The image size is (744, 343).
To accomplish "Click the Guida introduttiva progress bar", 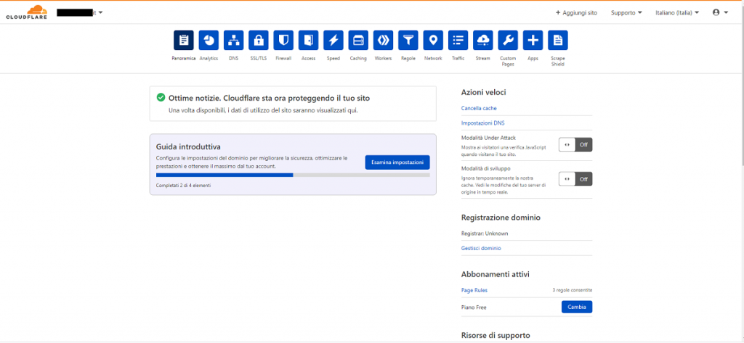I will (x=293, y=175).
